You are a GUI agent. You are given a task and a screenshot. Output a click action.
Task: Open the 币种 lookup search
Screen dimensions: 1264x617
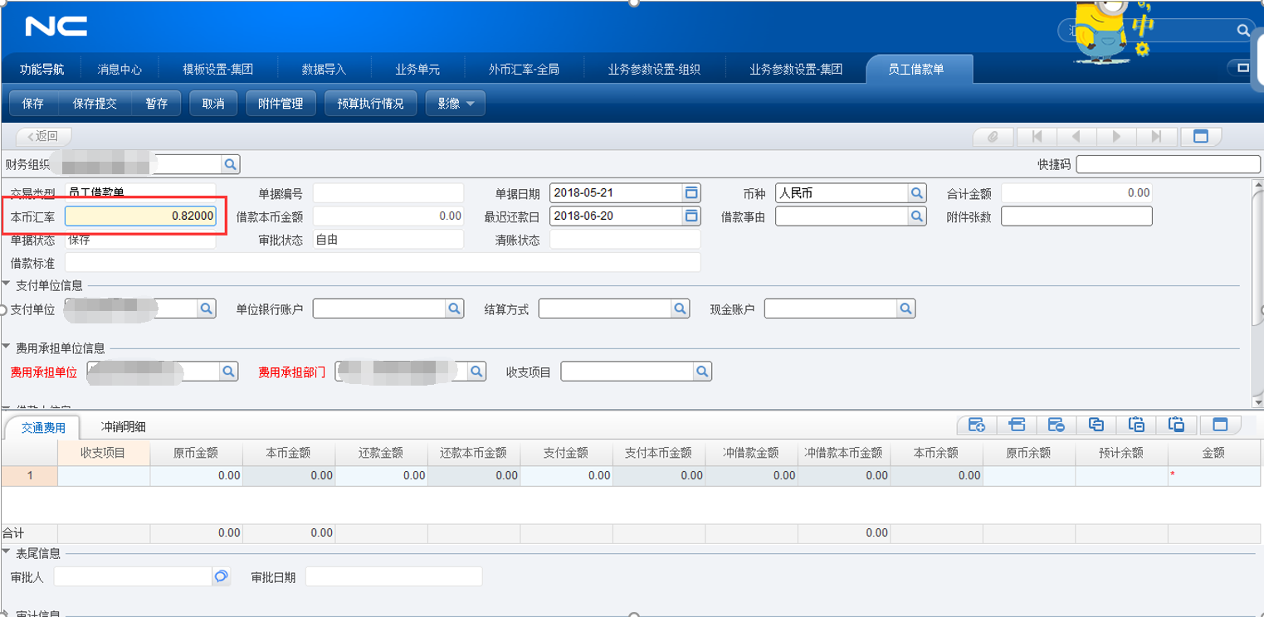click(916, 193)
